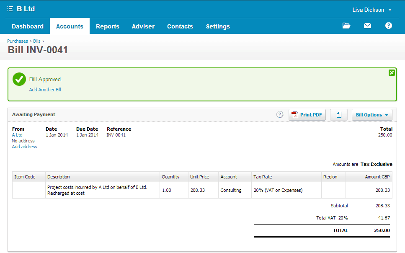Expand the Lisa Dickson user menu

[x=372, y=10]
